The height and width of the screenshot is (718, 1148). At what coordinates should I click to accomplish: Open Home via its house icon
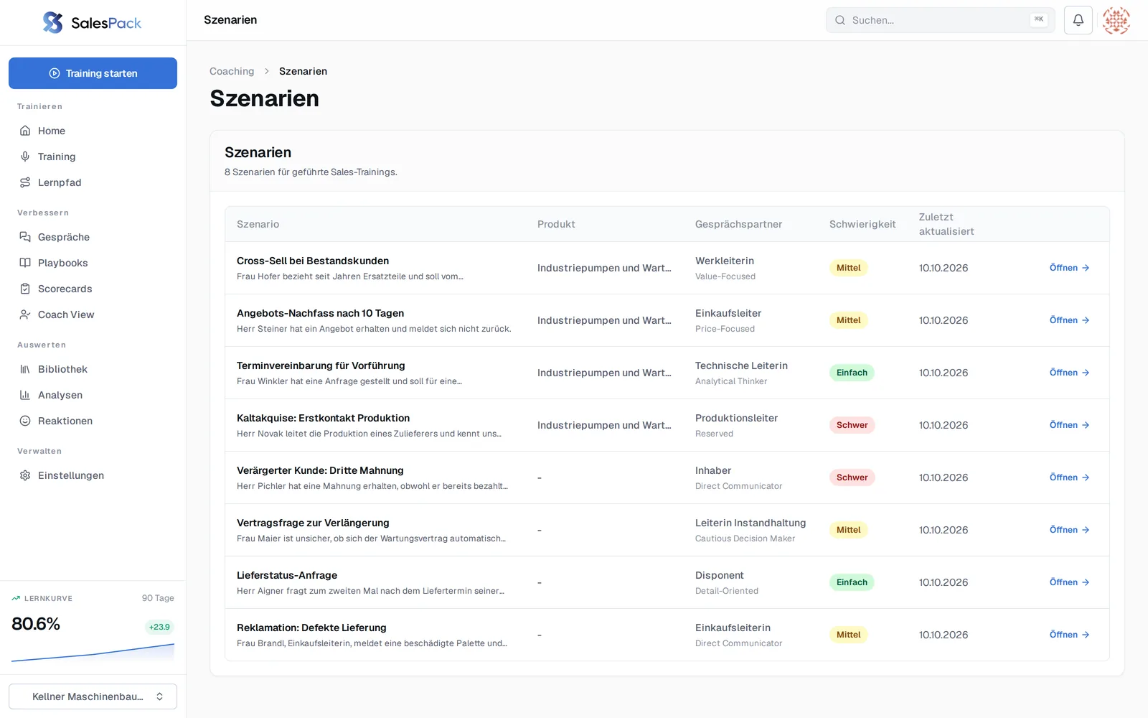click(x=25, y=131)
